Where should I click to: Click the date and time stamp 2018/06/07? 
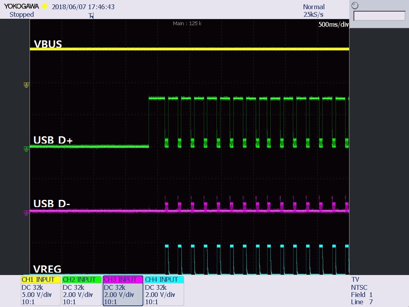pos(83,7)
